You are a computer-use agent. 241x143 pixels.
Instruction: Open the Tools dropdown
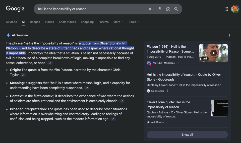[x=134, y=22]
